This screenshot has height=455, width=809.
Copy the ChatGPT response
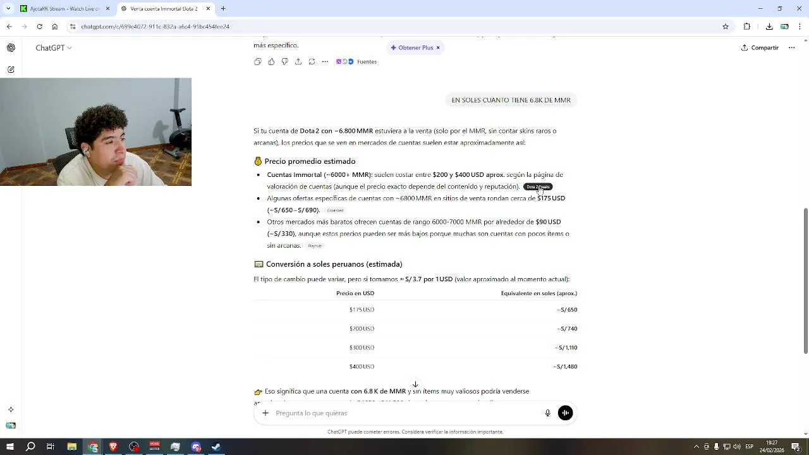coord(258,61)
